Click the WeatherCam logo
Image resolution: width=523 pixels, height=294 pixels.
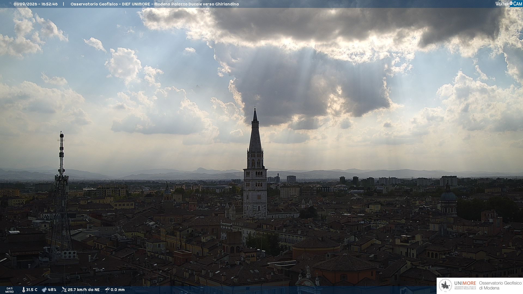click(x=509, y=4)
